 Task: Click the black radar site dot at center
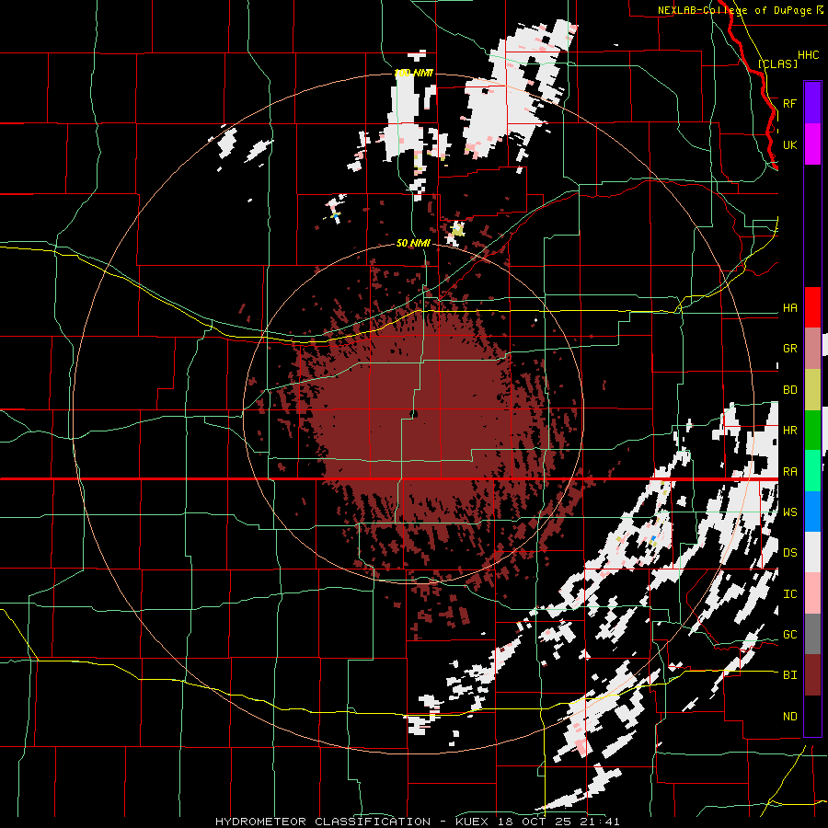click(414, 414)
